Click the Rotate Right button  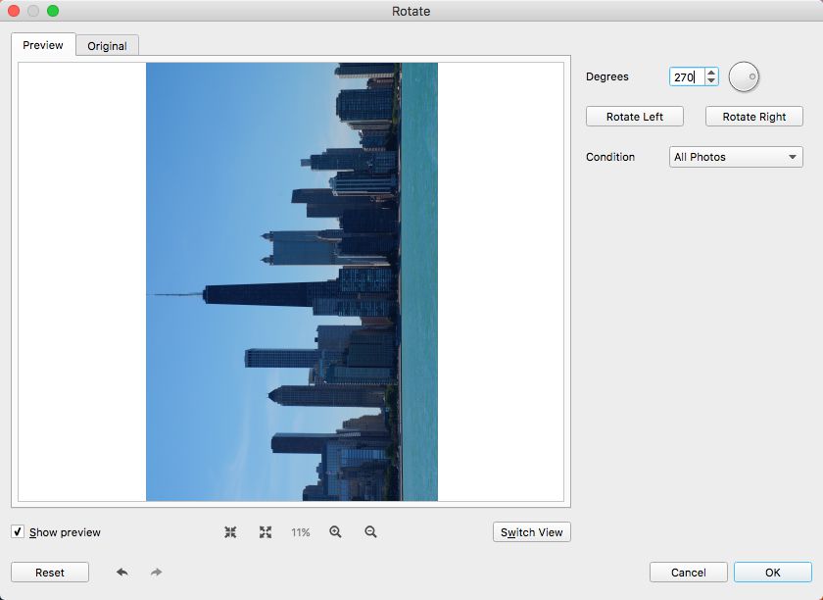coord(754,117)
